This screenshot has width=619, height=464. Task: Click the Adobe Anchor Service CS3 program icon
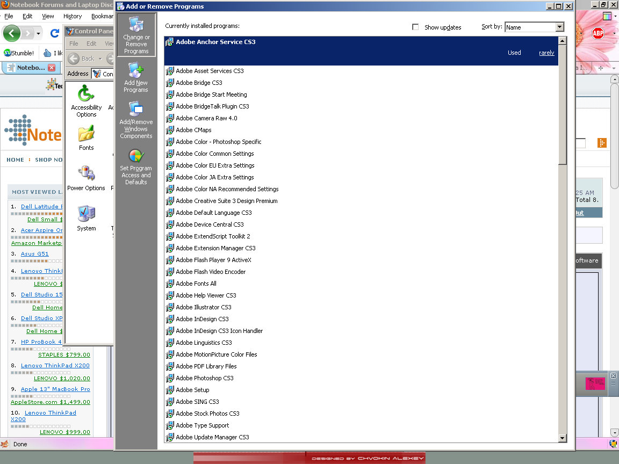tap(169, 42)
